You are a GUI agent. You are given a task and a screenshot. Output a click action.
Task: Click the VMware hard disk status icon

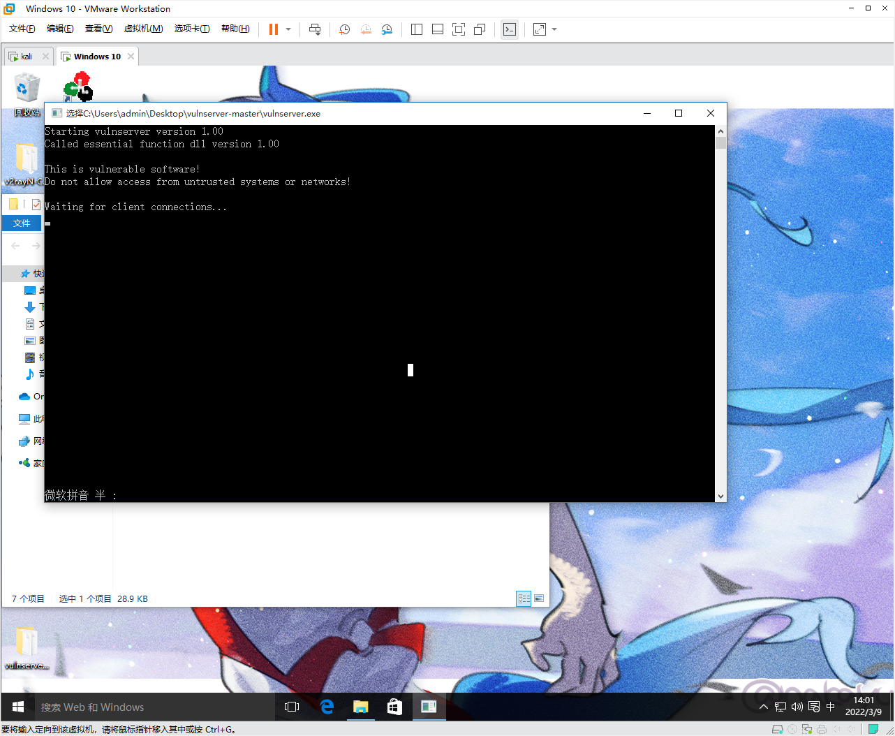point(777,730)
